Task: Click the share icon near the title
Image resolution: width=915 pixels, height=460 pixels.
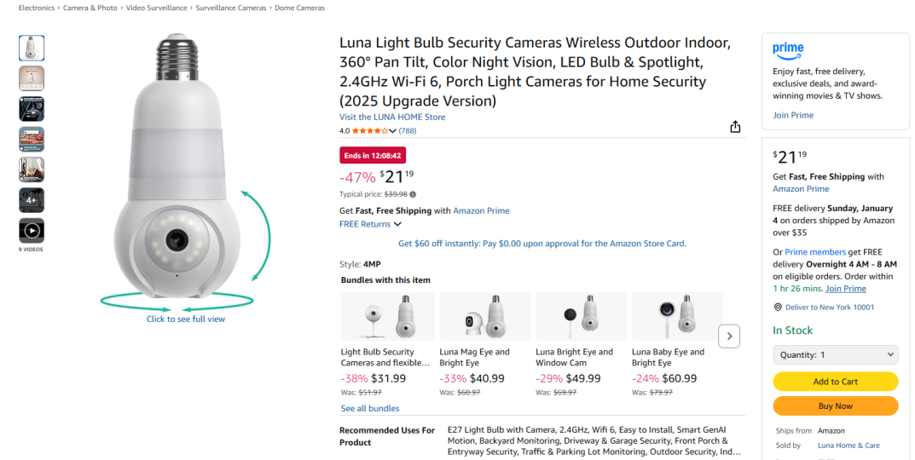Action: (x=735, y=127)
